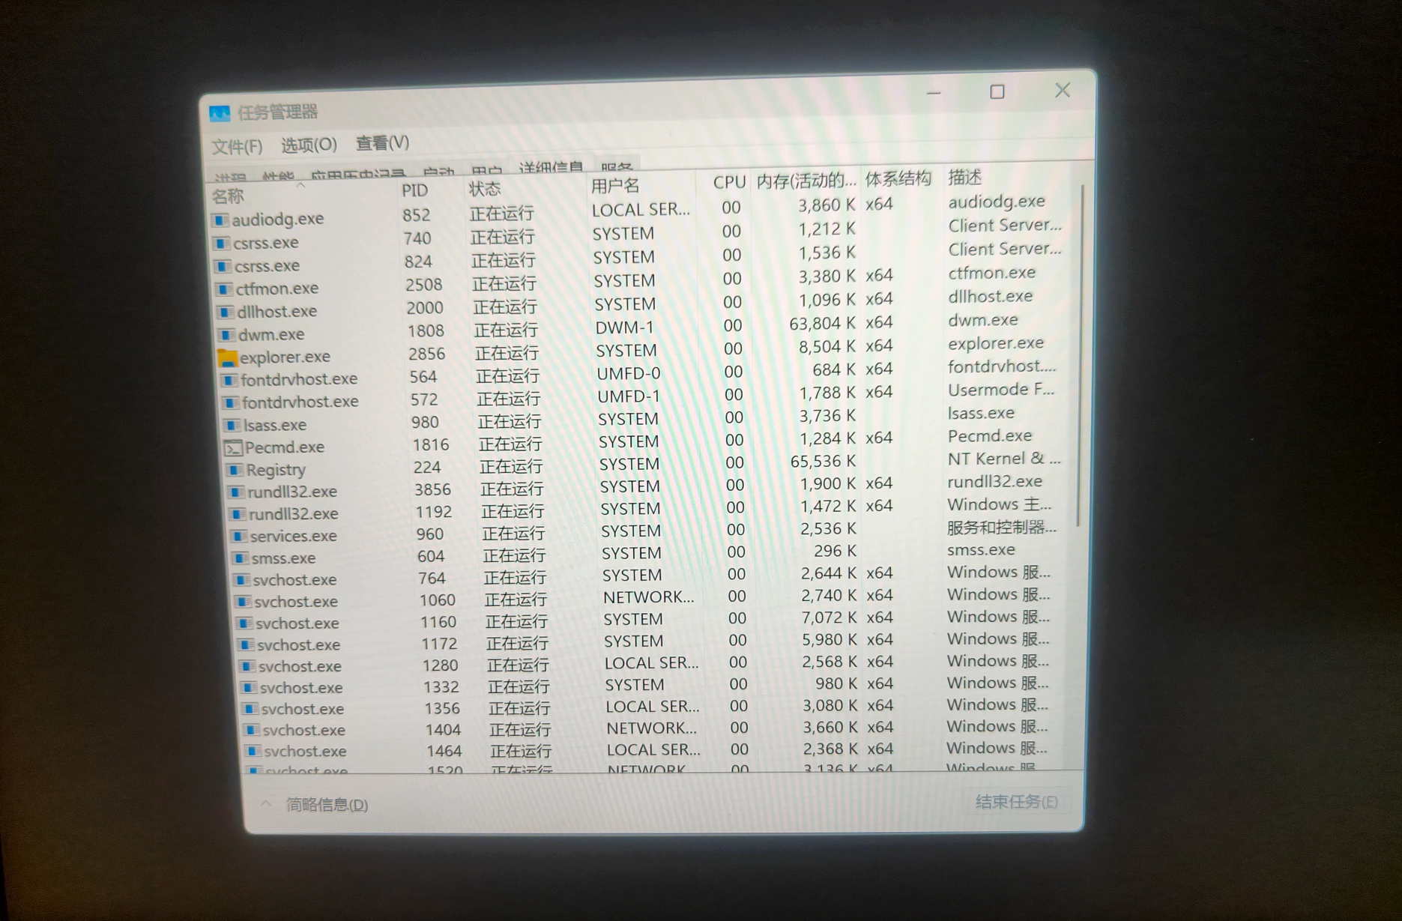1402x921 pixels.
Task: Click description NT Kernel & ...
Action: point(1004,459)
